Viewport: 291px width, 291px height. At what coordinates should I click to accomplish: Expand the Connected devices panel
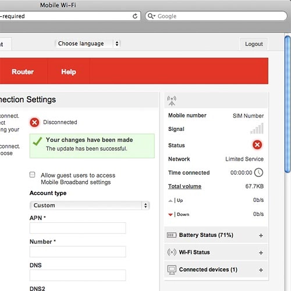click(x=261, y=270)
